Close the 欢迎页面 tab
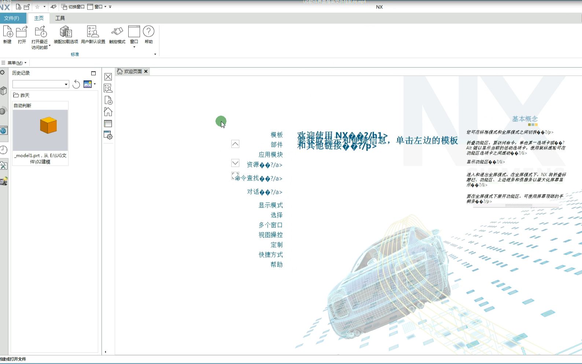 pyautogui.click(x=146, y=71)
